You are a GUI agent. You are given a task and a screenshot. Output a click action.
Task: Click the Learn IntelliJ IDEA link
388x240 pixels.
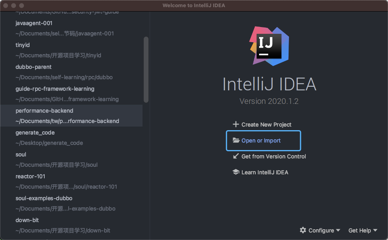[x=265, y=172]
